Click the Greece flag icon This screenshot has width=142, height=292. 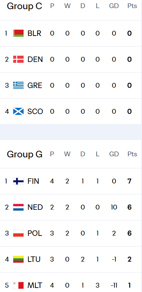point(18,85)
